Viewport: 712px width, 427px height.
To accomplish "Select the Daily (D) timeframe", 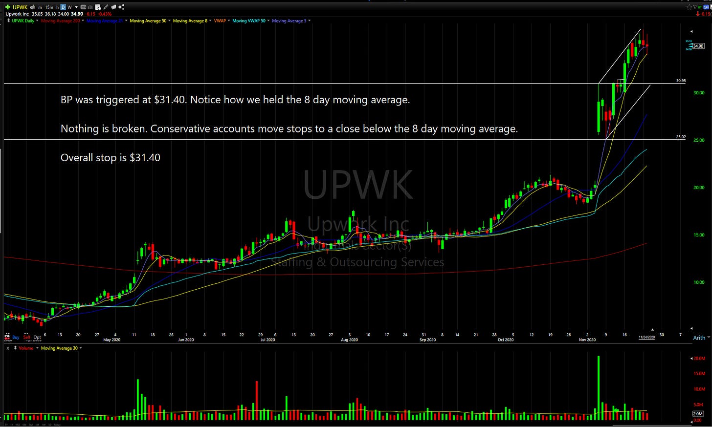I will (63, 7).
